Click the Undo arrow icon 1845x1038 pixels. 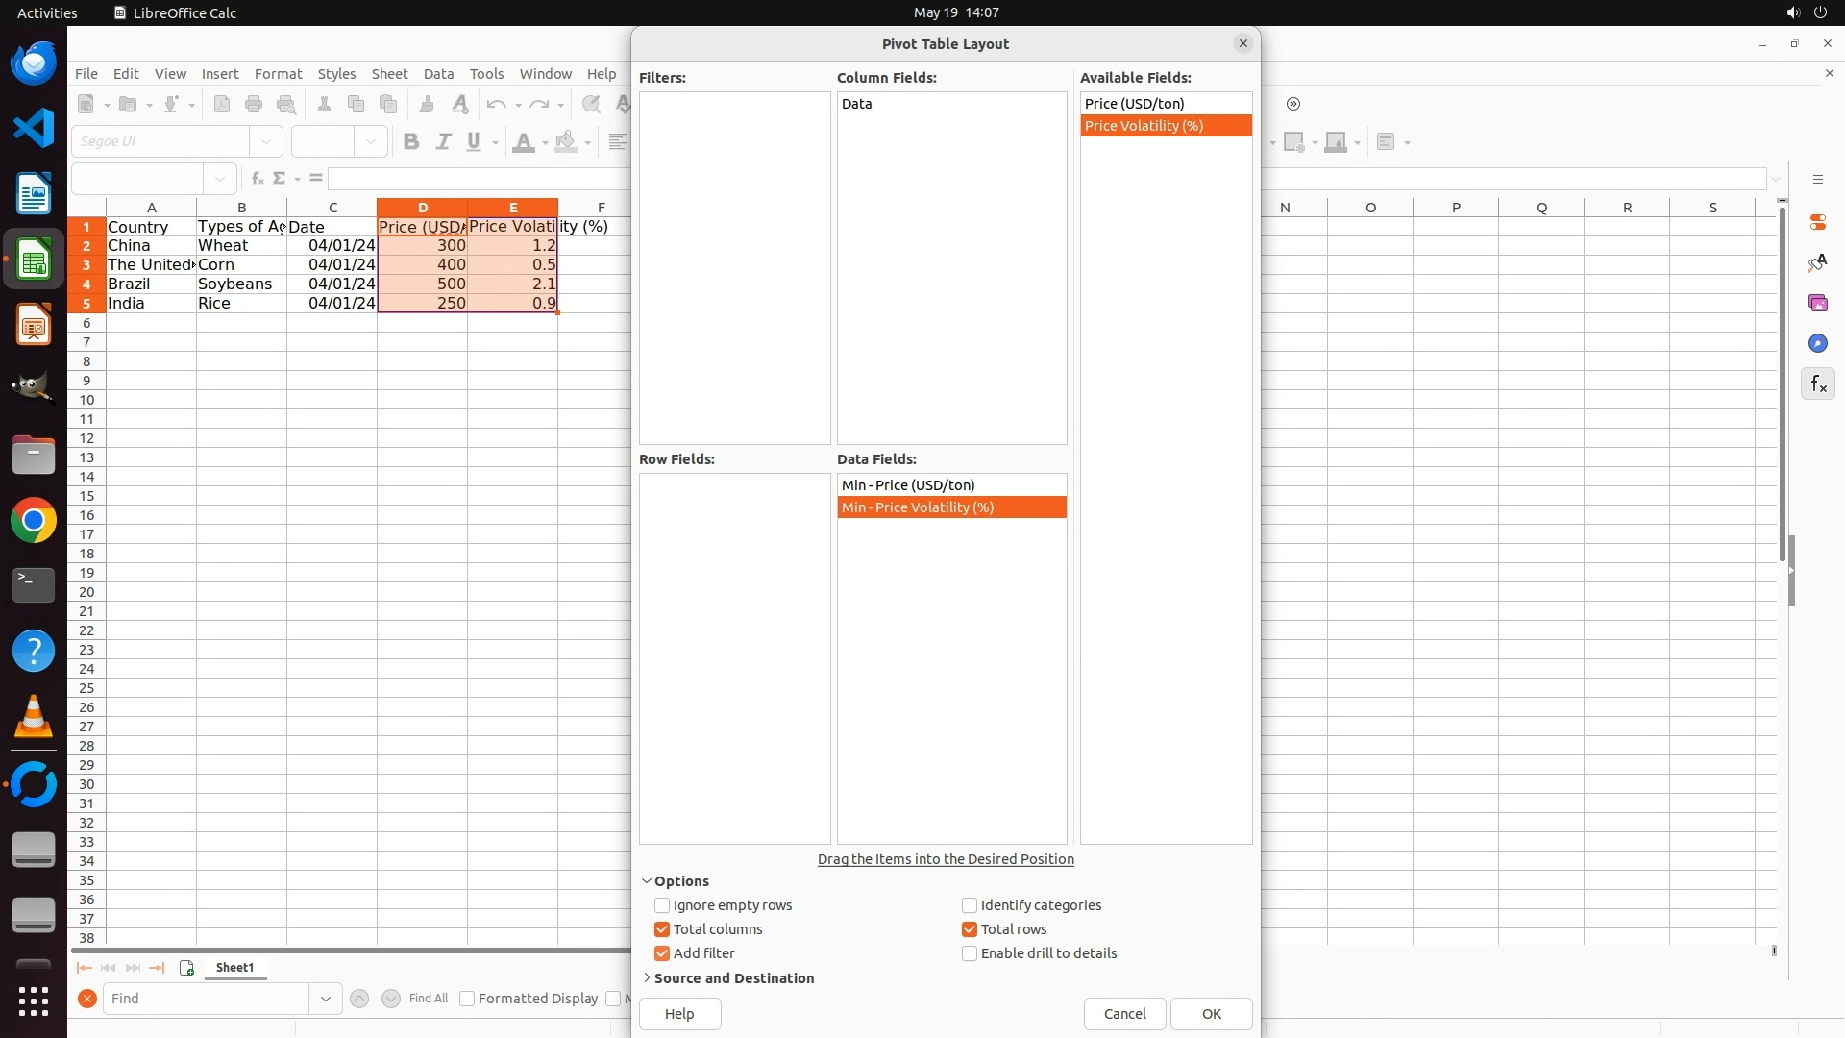(496, 105)
